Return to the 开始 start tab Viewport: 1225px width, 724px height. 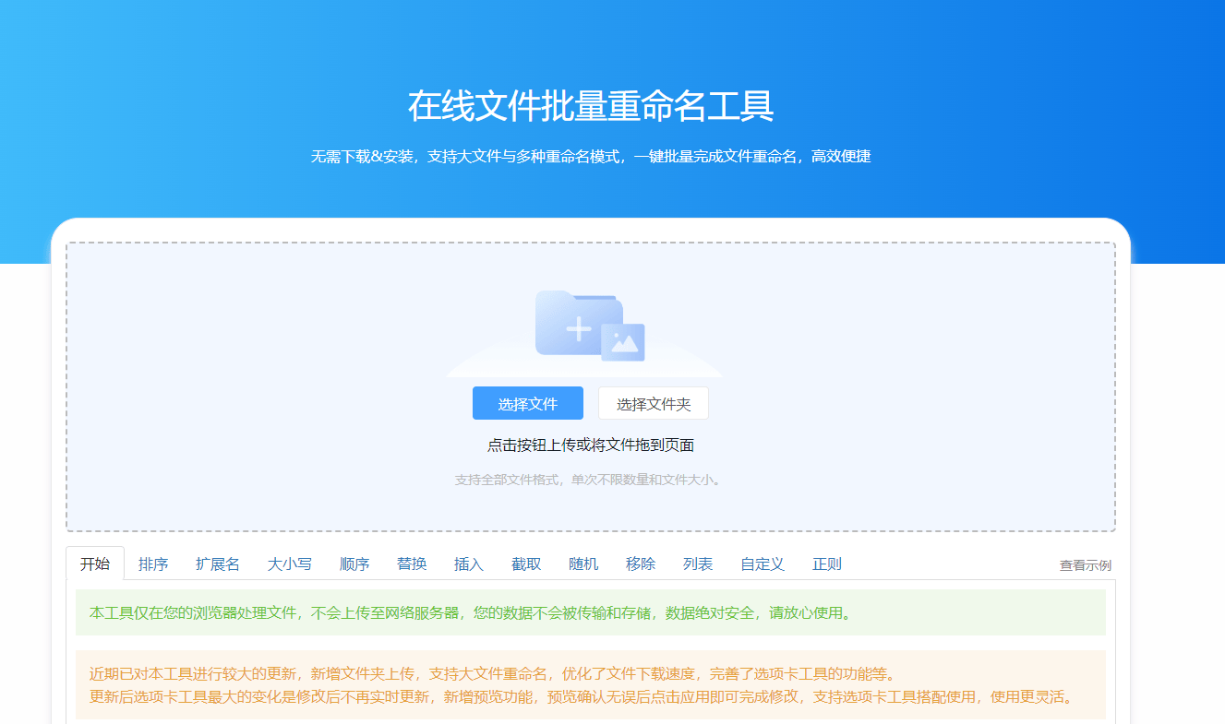(95, 564)
